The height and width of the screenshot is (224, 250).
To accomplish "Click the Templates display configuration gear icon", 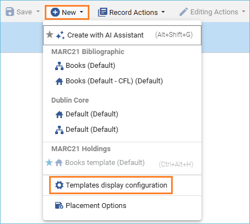I will point(59,185).
